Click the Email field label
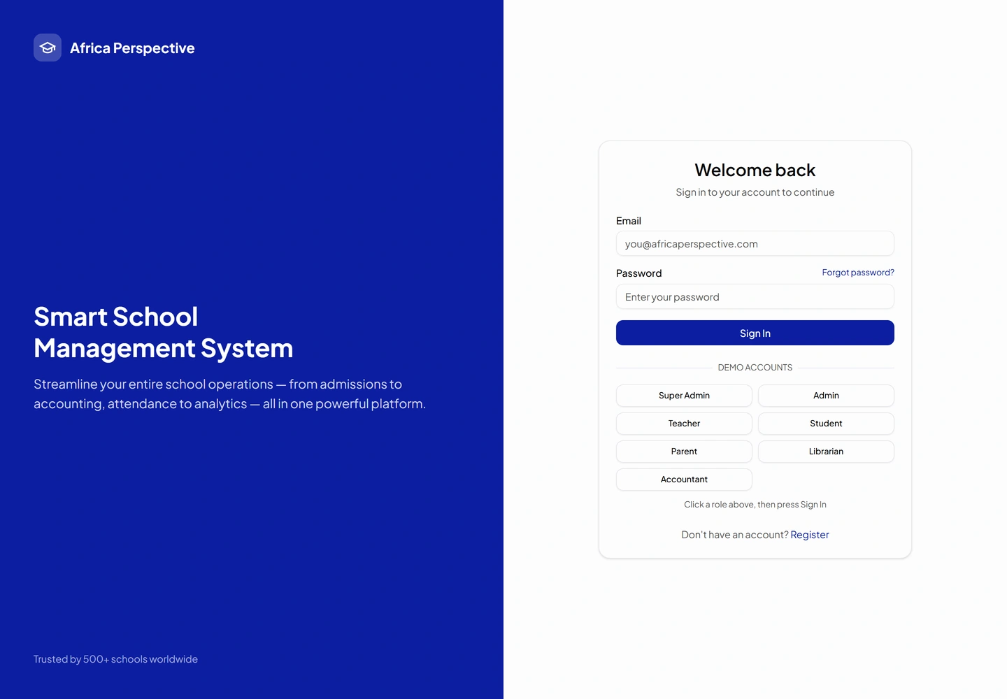Screen dimensions: 1007x699 tap(629, 221)
